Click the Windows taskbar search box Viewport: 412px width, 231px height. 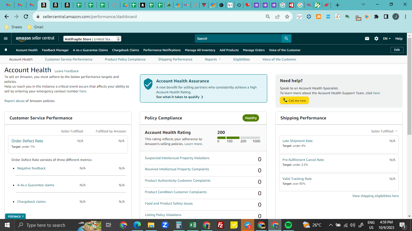(x=58, y=225)
